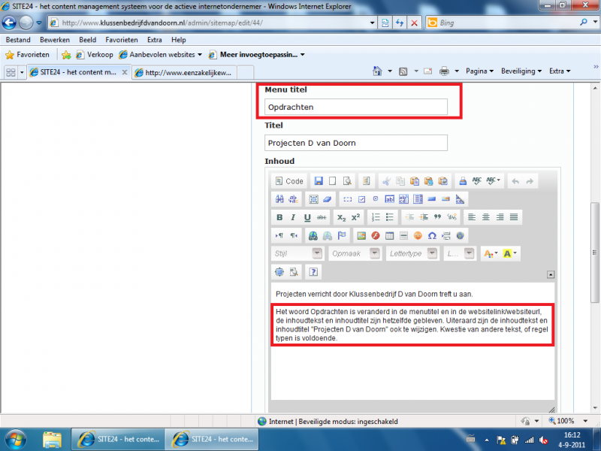The image size is (601, 451).
Task: Expand the Opmaak format dropdown
Action: [354, 253]
